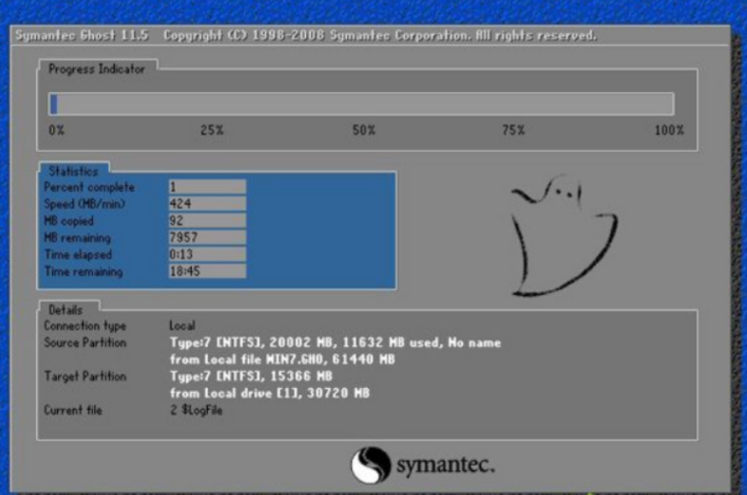Click the "Speed (MB/min)" label
747x495 pixels.
(84, 204)
